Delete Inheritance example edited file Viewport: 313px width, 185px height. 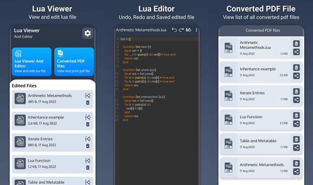(x=88, y=124)
